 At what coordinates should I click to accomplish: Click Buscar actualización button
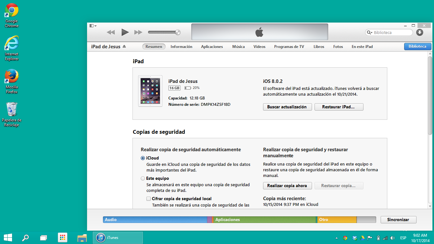click(x=288, y=107)
